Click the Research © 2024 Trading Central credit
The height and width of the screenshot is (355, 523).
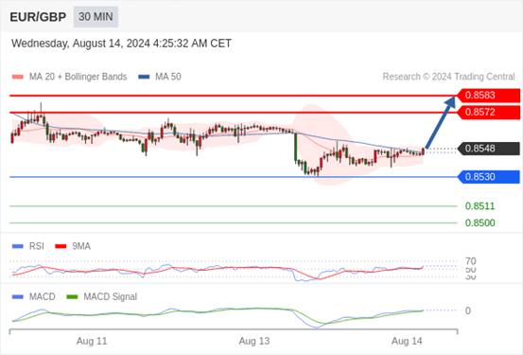[448, 77]
